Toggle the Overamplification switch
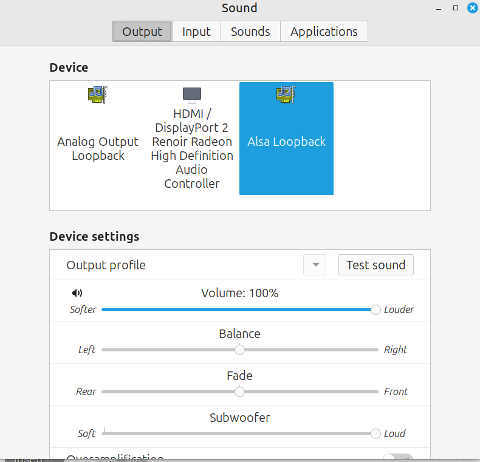 point(398,457)
